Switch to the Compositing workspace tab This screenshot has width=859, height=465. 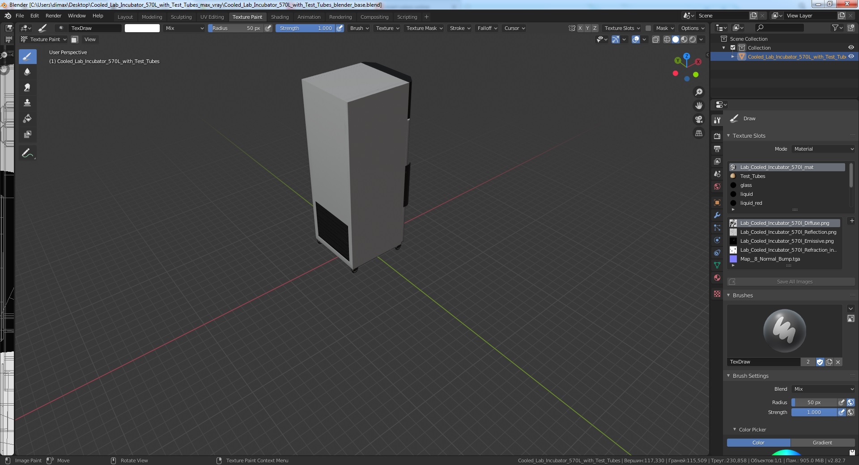[x=374, y=17]
